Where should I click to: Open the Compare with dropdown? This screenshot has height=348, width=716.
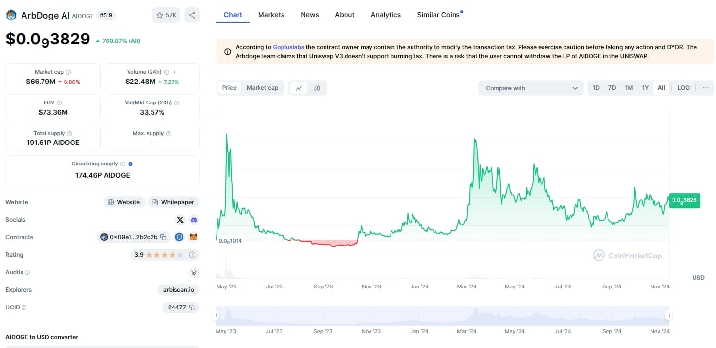pyautogui.click(x=531, y=88)
